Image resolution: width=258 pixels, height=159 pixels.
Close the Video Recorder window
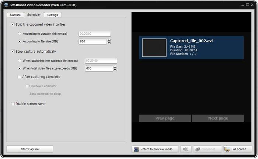(252, 4)
